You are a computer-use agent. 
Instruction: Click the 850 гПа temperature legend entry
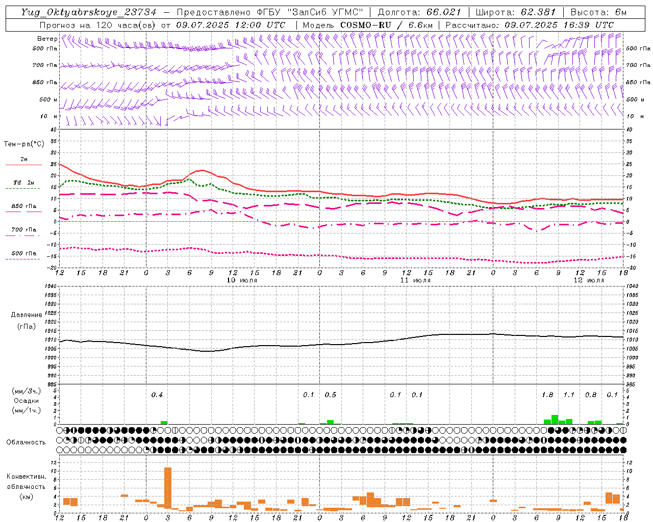point(23,206)
